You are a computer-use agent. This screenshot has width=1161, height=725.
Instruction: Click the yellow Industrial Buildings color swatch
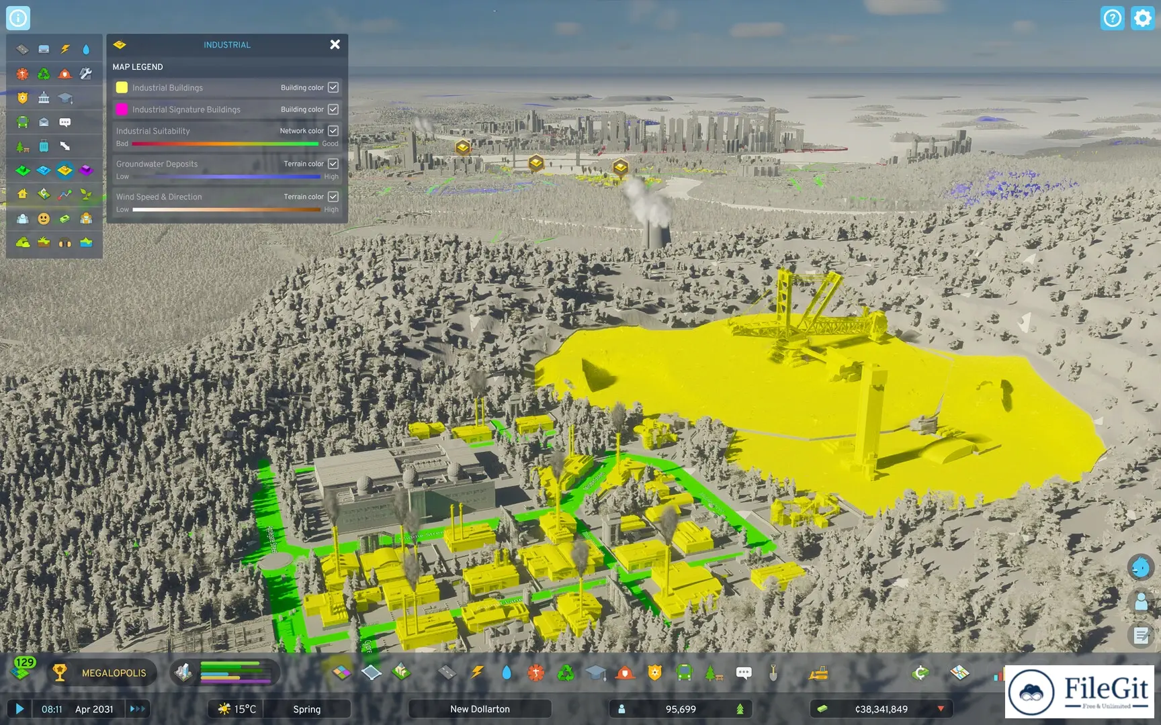point(122,87)
